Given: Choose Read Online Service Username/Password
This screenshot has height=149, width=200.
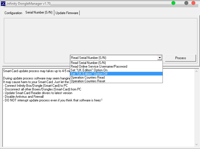Looking at the screenshot, I should 116,66.
